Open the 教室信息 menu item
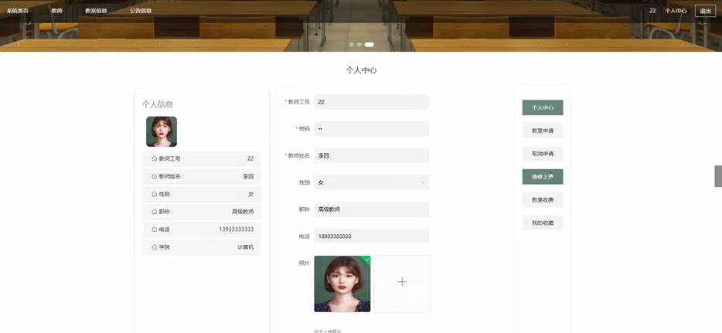722x333 pixels. (96, 11)
